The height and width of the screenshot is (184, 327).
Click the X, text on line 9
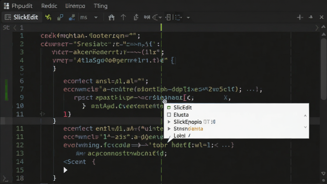tap(227, 98)
